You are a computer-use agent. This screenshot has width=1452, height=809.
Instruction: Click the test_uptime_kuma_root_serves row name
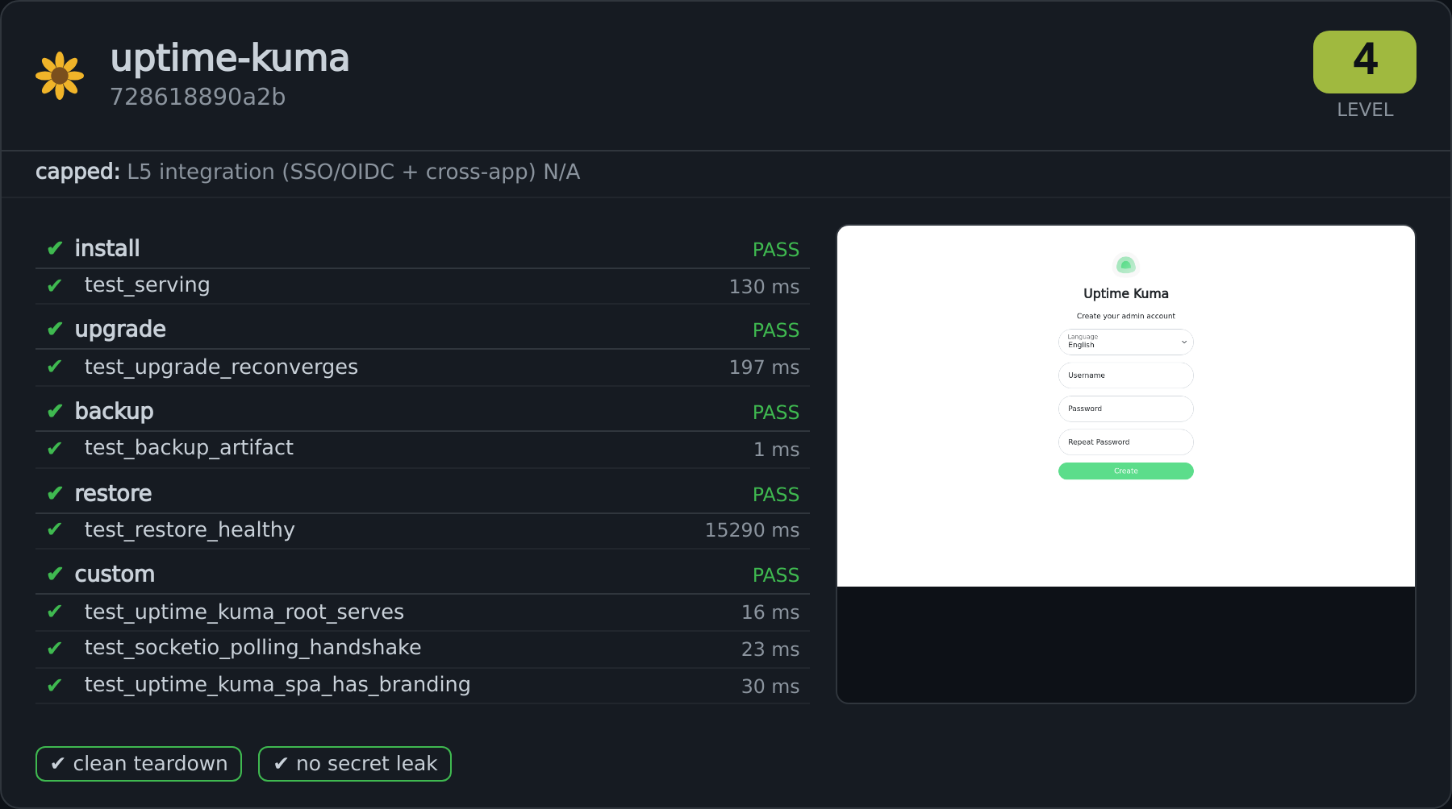click(x=244, y=612)
